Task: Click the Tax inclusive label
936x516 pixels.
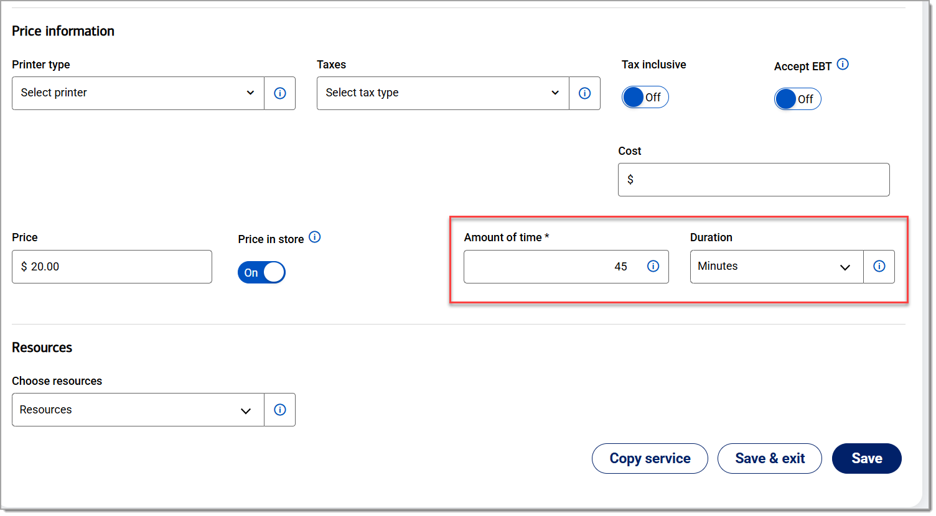Action: click(x=653, y=65)
